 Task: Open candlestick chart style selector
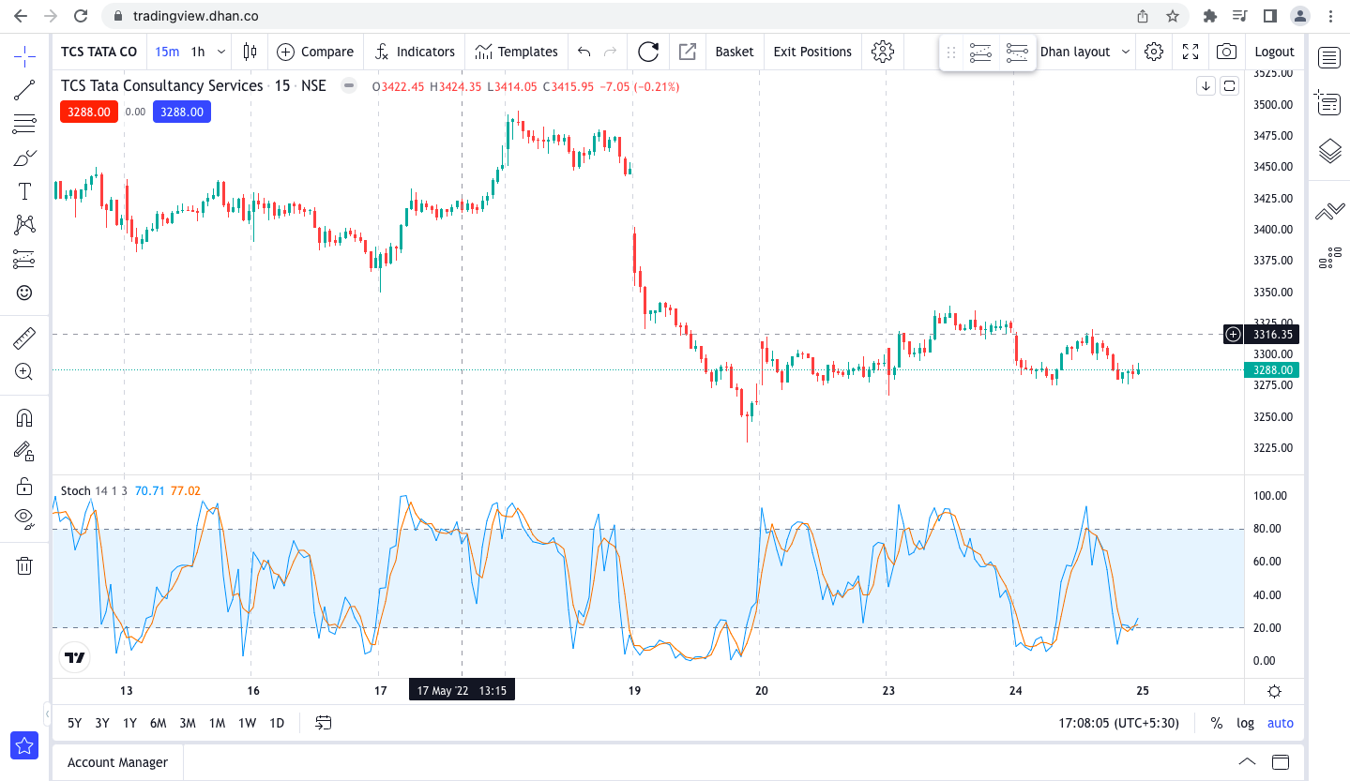coord(250,52)
